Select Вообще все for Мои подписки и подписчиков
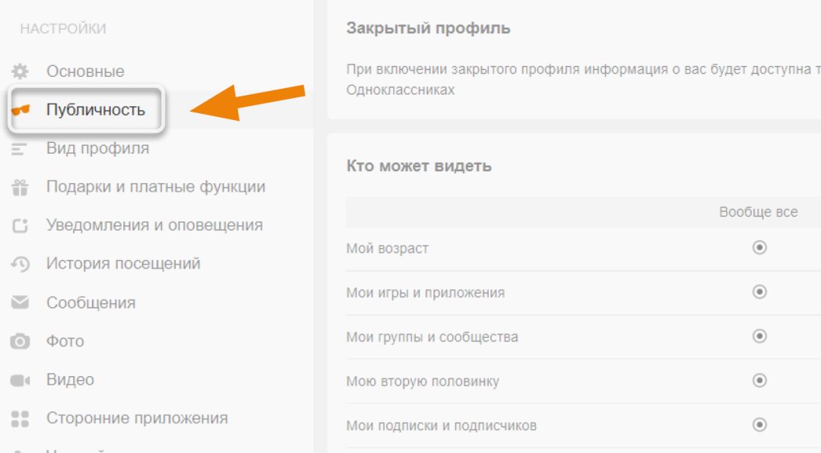The width and height of the screenshot is (821, 453). [x=759, y=424]
